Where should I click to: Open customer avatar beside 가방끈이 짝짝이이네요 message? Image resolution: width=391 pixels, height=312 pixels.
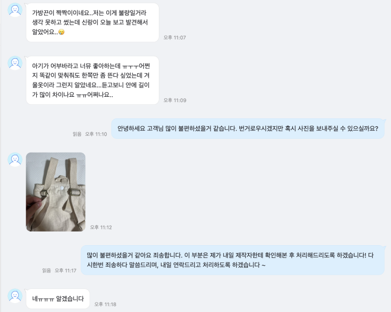coord(15,10)
